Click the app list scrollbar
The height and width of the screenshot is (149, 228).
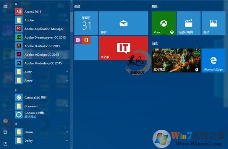(71, 22)
